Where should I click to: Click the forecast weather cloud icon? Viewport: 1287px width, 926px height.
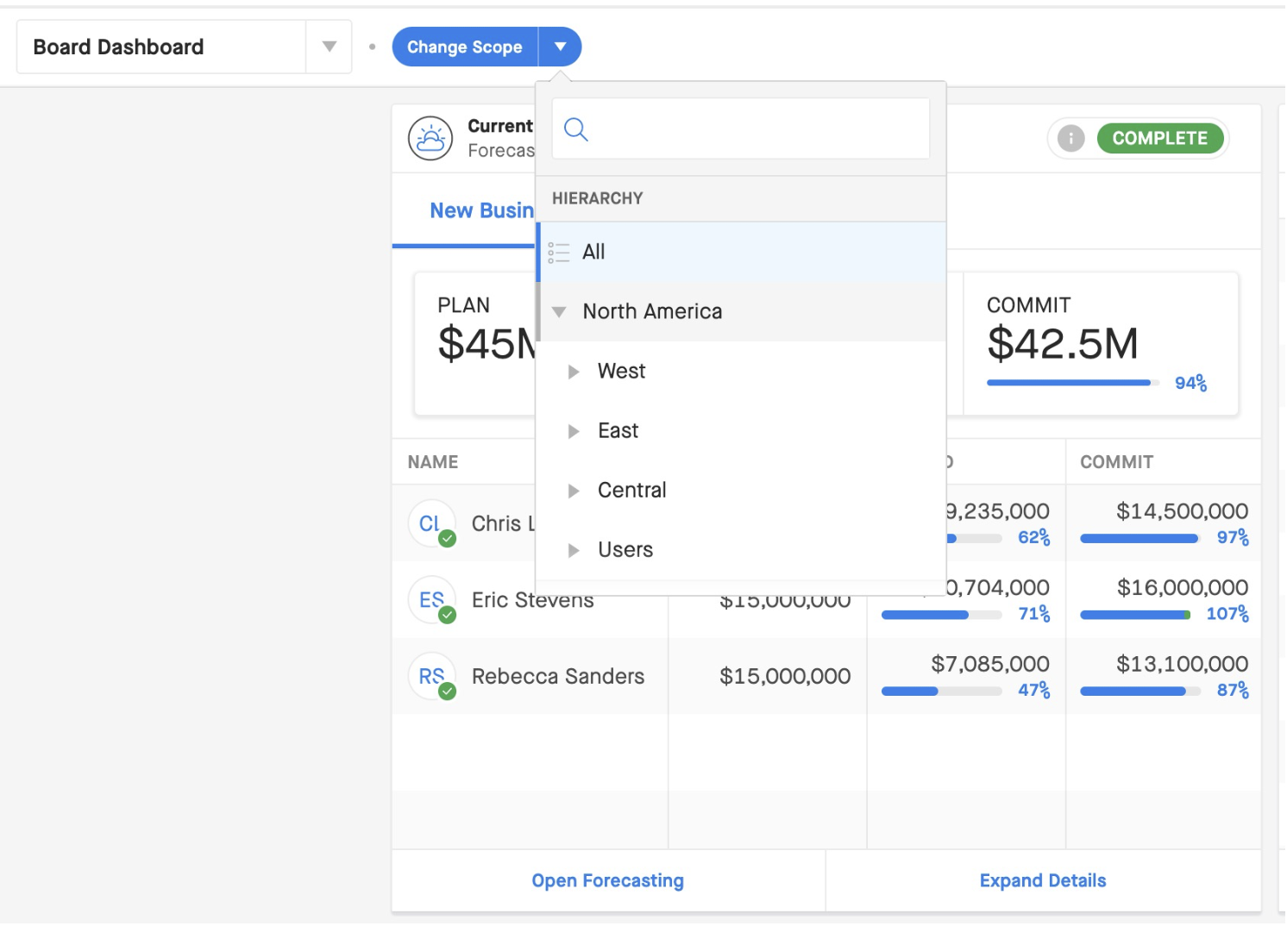pos(430,138)
